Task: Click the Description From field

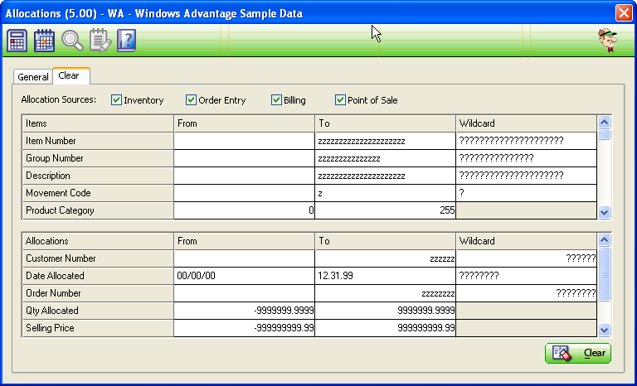Action: point(244,176)
